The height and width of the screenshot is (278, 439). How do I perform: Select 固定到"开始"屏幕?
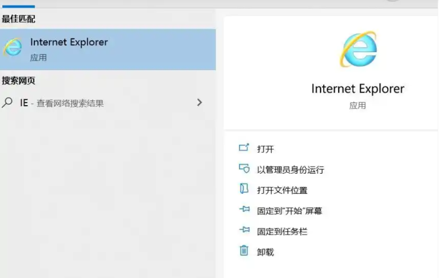click(289, 211)
